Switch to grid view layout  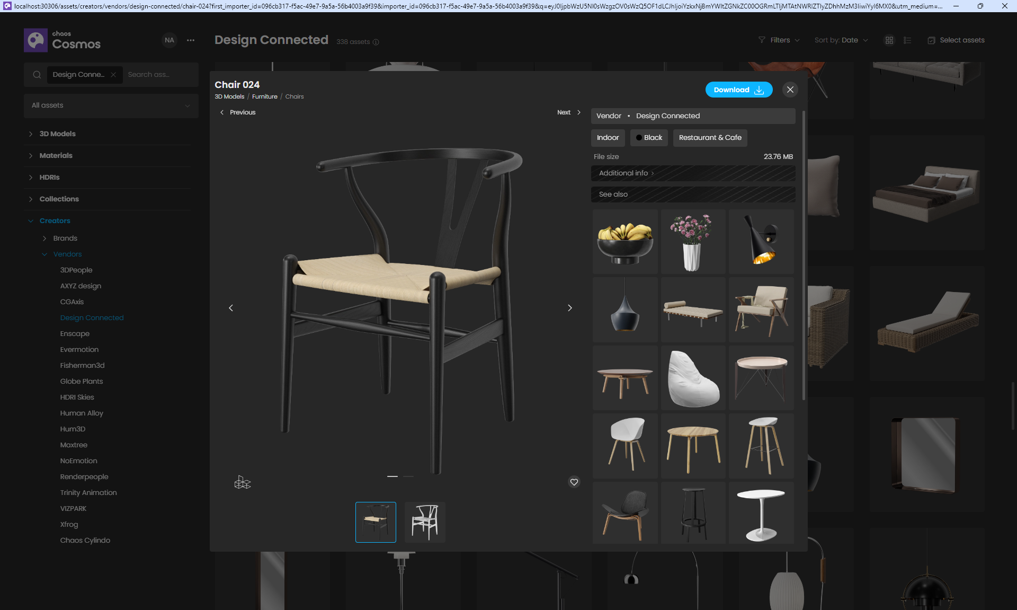(889, 40)
